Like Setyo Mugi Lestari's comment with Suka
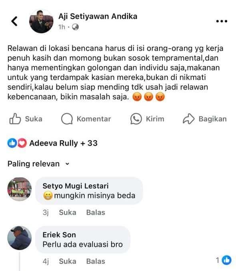Screen dimensions: 236x271 [x=68, y=212]
